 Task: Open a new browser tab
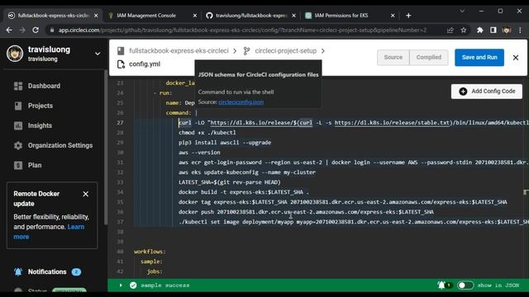pyautogui.click(x=408, y=16)
